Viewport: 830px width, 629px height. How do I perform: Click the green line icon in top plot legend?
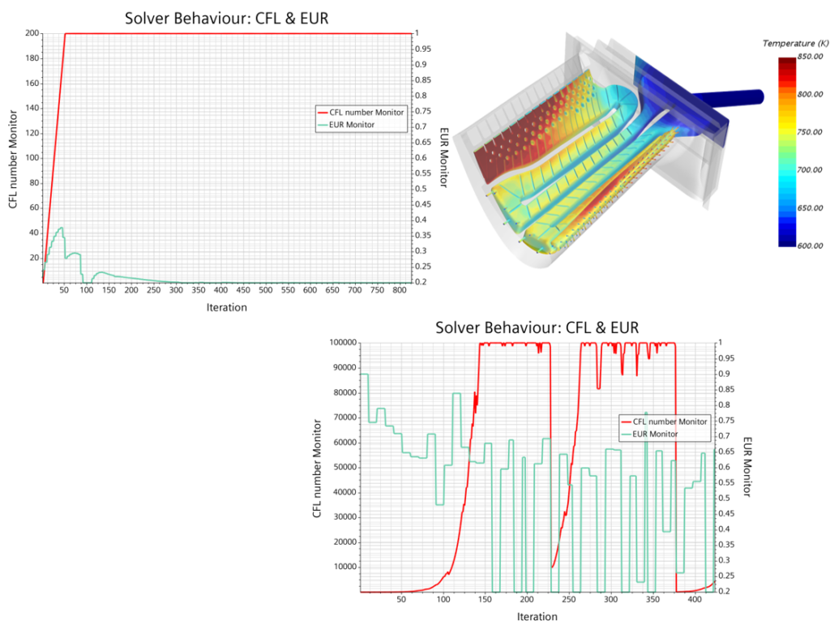323,125
